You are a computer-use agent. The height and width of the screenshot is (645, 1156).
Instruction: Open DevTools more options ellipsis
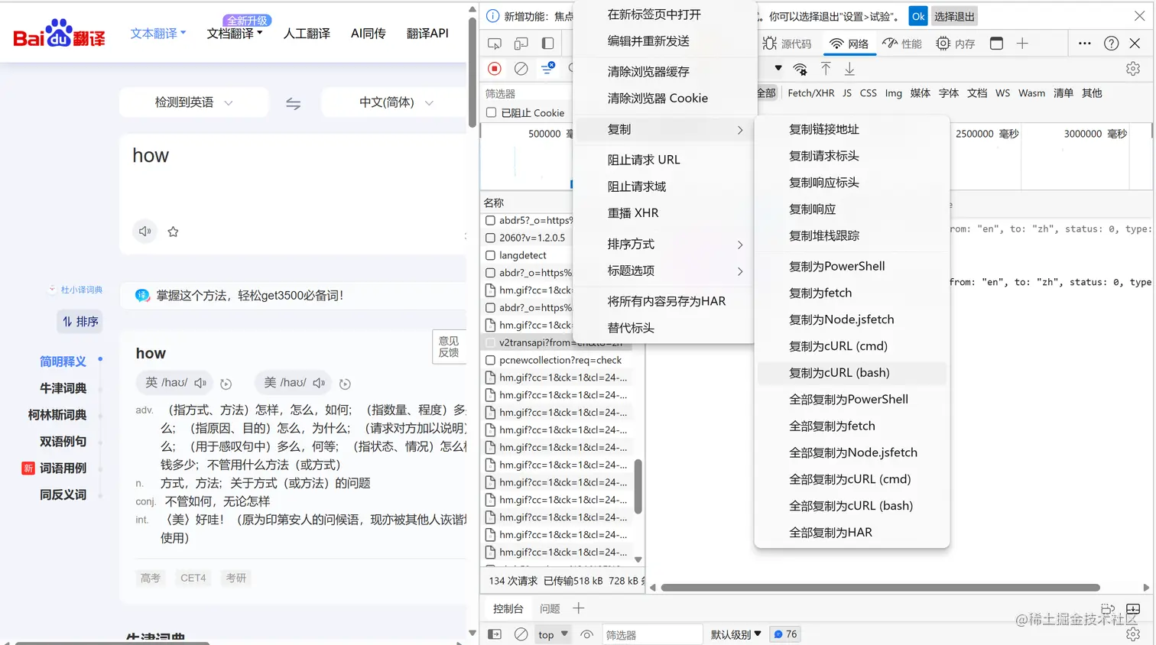point(1084,44)
